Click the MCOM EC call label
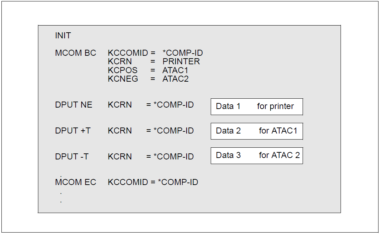Viewport: 381px width, 234px height. tap(76, 182)
